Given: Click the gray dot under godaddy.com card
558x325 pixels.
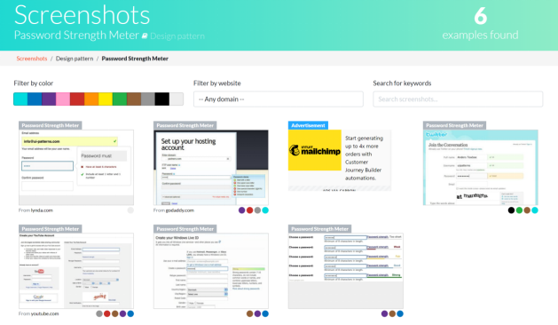Looking at the screenshot, I should (257, 210).
